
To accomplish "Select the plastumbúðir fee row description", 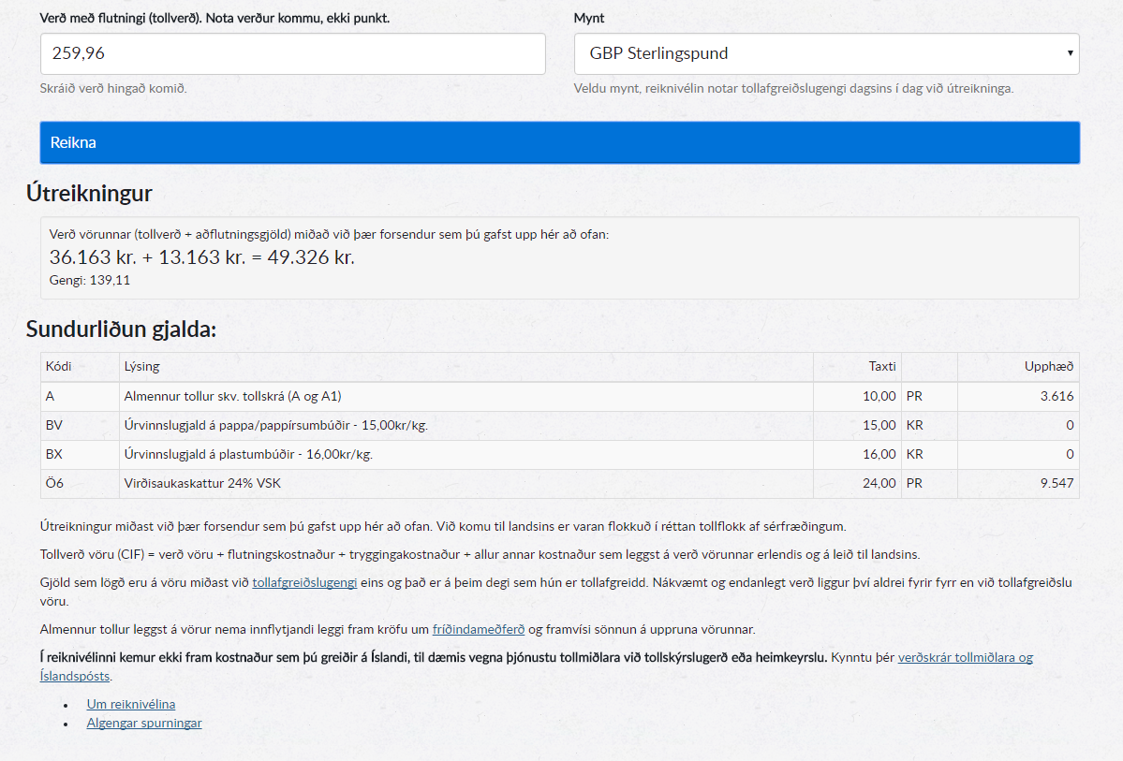I will point(248,454).
